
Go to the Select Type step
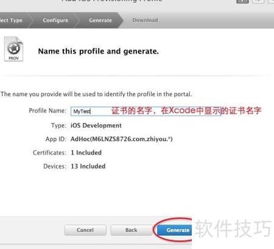point(11,20)
